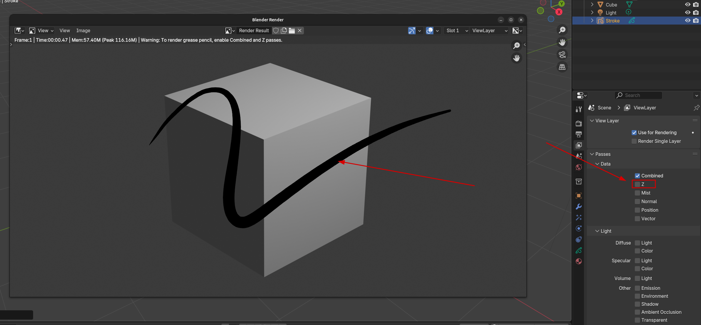701x325 pixels.
Task: Select the Stroke object in outliner
Action: pyautogui.click(x=612, y=21)
